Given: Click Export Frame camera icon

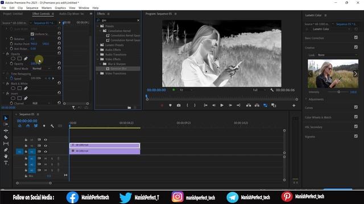Looking at the screenshot, I should (x=179, y=105).
